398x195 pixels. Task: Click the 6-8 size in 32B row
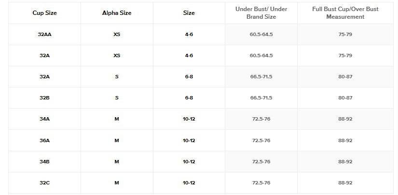coord(189,98)
